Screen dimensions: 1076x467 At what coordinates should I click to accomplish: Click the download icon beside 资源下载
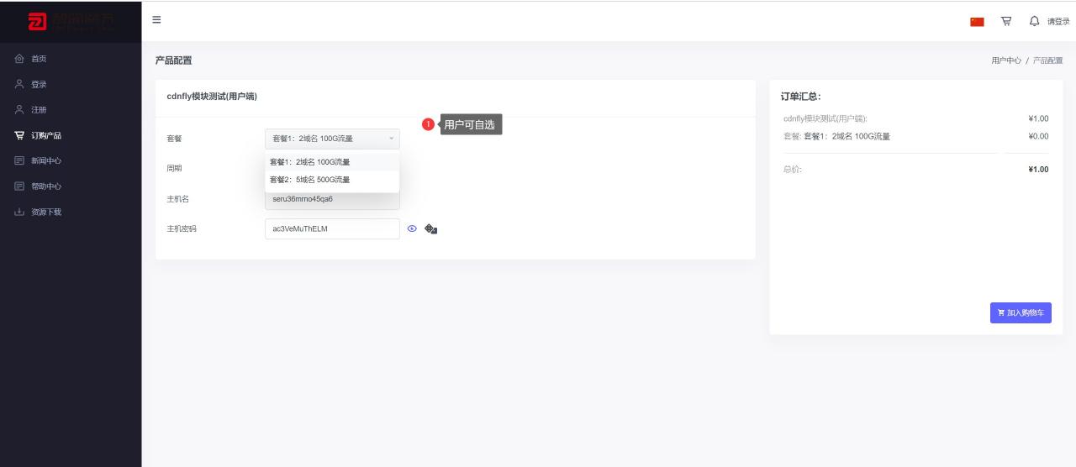tap(19, 212)
